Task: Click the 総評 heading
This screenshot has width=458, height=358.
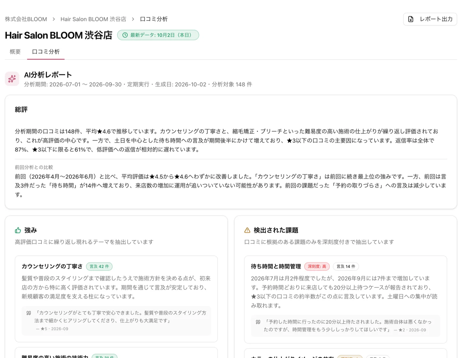Action: pyautogui.click(x=21, y=110)
